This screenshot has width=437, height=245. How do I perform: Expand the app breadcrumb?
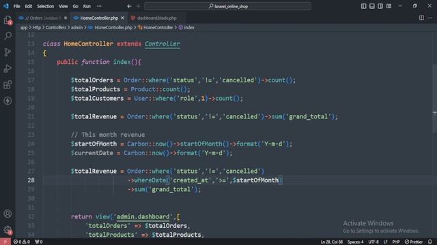click(x=24, y=27)
